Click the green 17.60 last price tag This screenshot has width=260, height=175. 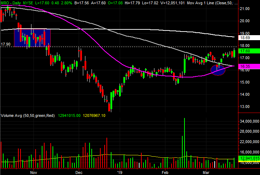pyautogui.click(x=249, y=51)
